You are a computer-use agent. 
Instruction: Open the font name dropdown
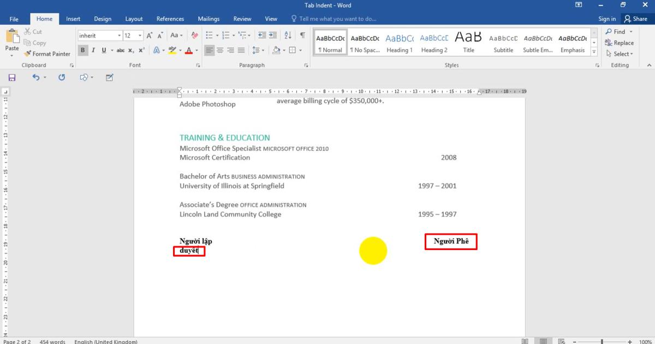tap(119, 35)
